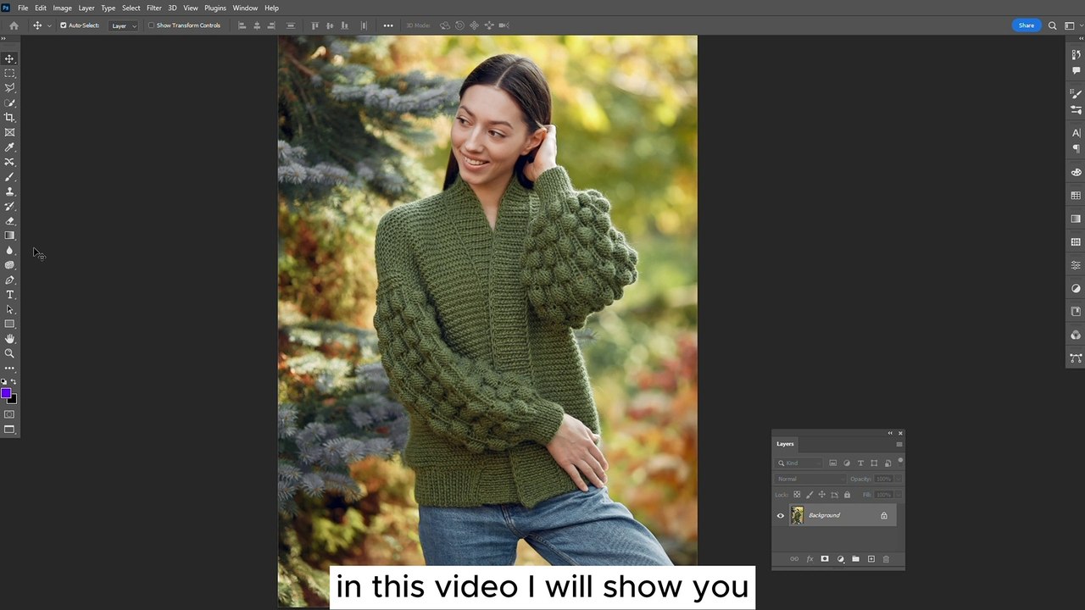Switch to the Layers tab
Image resolution: width=1085 pixels, height=610 pixels.
[786, 444]
